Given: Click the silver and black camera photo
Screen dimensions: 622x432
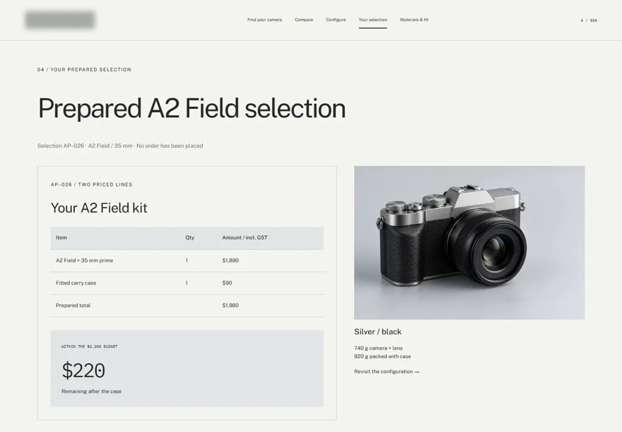Looking at the screenshot, I should (x=469, y=243).
